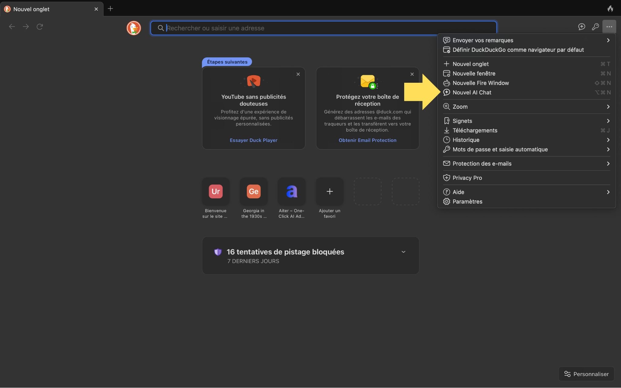This screenshot has height=388, width=621.
Task: Click the Personnaliser button
Action: pyautogui.click(x=586, y=374)
